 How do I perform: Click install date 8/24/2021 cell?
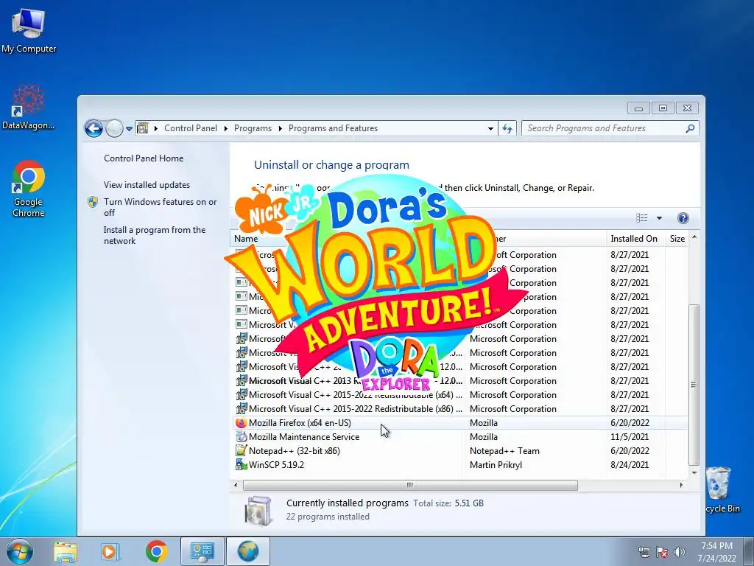pyautogui.click(x=629, y=465)
